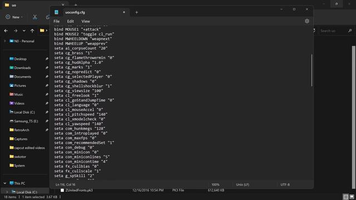Open capcut edited videos folder
Image resolution: width=356 pixels, height=200 pixels.
(29, 148)
